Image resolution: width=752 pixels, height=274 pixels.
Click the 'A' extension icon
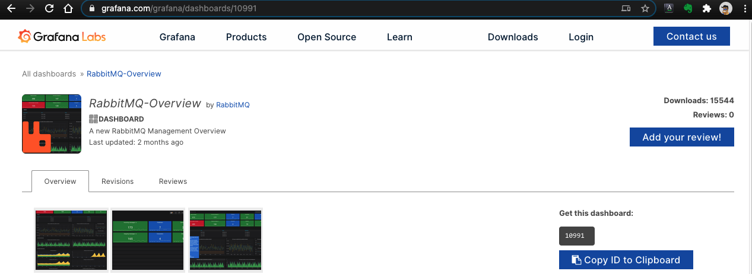click(x=669, y=8)
